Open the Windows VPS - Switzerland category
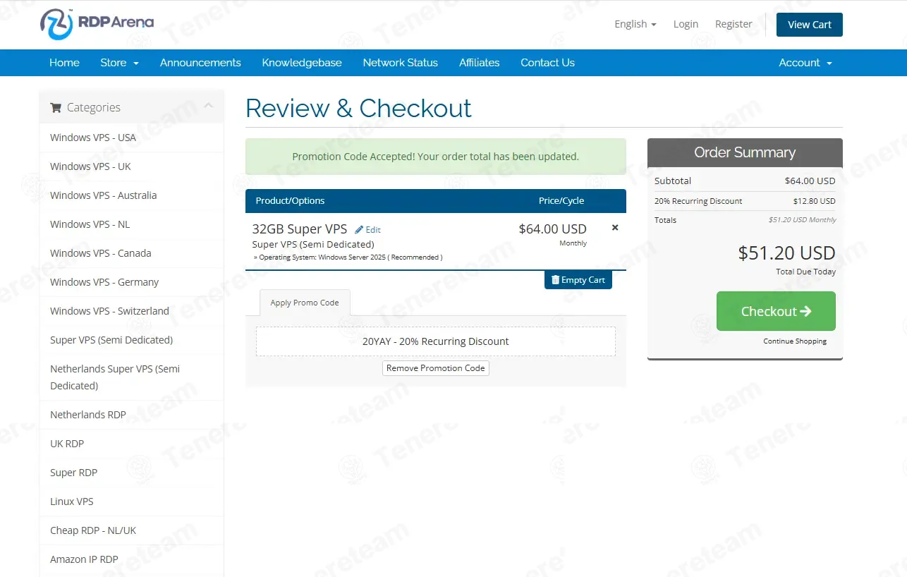 click(132, 311)
